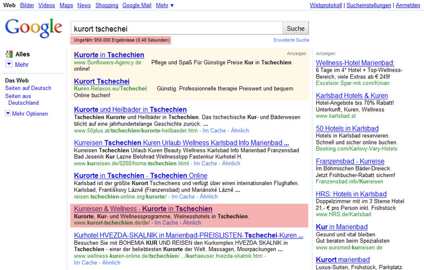Open the Karlsbad Hotels & Kuren ad
Viewport: 424px width, 270px height.
pos(352,95)
